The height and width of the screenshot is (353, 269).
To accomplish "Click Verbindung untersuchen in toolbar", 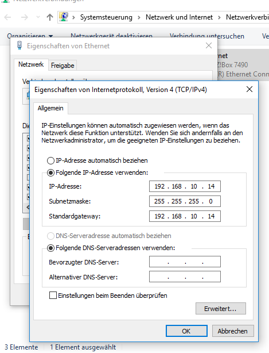I will pos(207,36).
